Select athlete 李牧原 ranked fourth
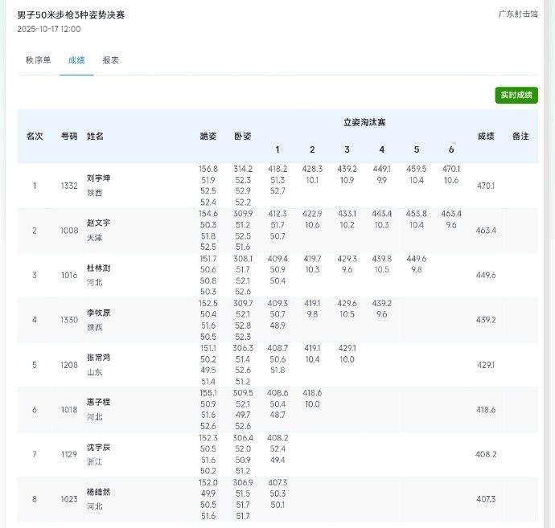 pos(98,313)
